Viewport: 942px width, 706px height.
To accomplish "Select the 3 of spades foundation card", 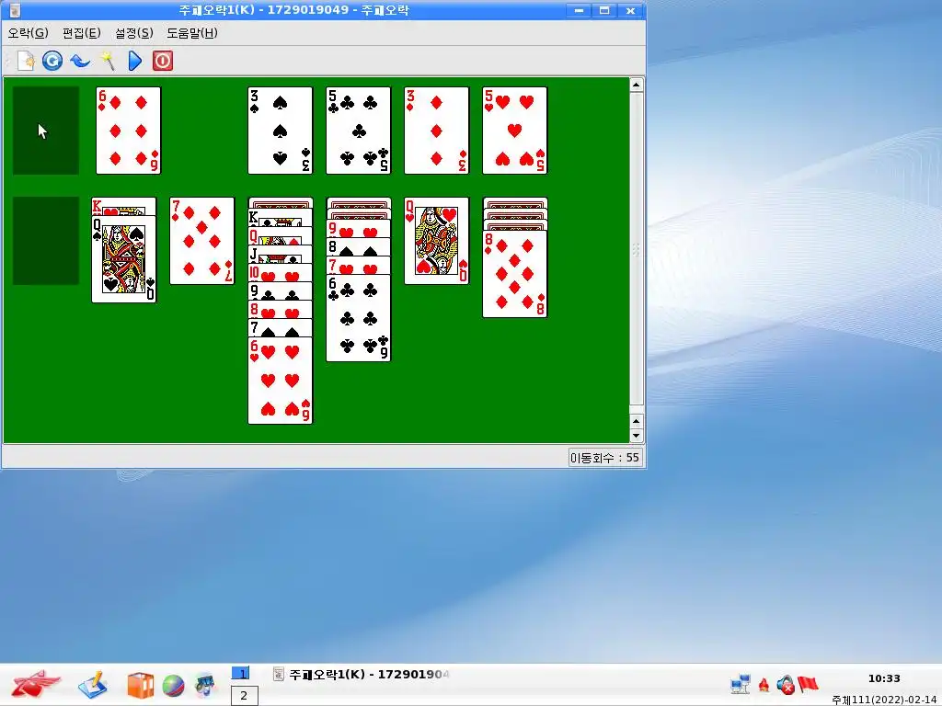I will pos(281,131).
